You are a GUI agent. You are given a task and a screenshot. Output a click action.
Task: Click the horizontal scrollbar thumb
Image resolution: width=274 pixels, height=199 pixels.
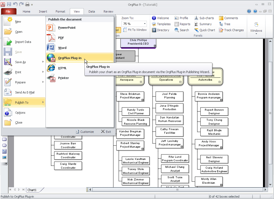177,190
